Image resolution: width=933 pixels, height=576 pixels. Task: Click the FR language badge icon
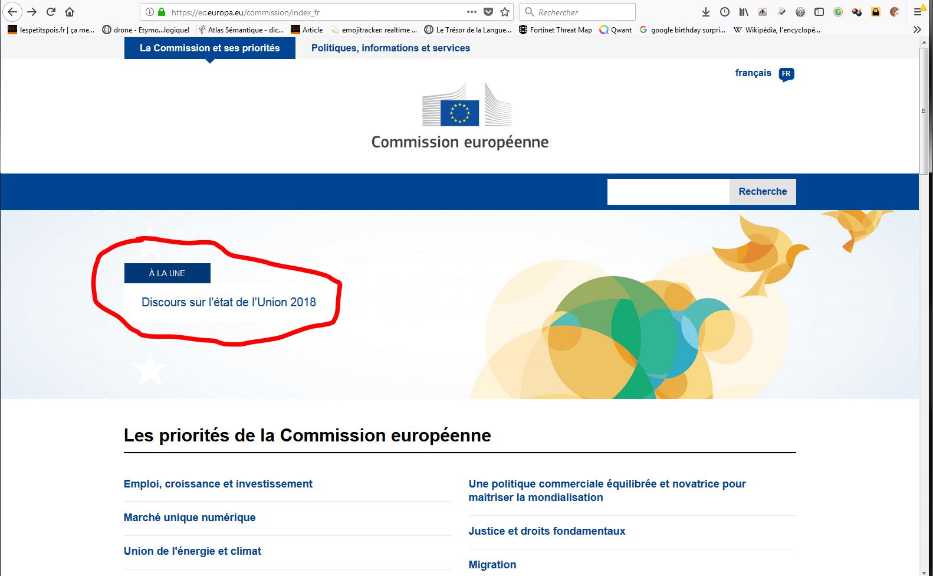pyautogui.click(x=786, y=74)
